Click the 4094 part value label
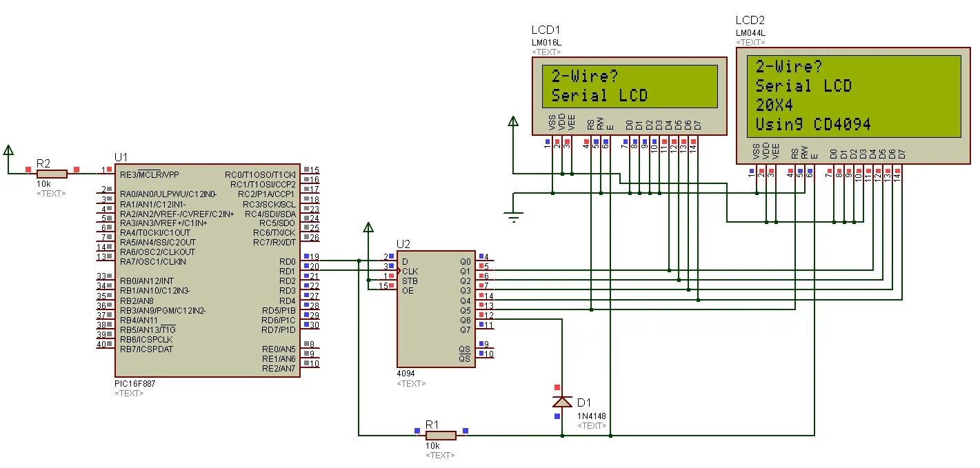The height and width of the screenshot is (468, 980). click(x=406, y=374)
